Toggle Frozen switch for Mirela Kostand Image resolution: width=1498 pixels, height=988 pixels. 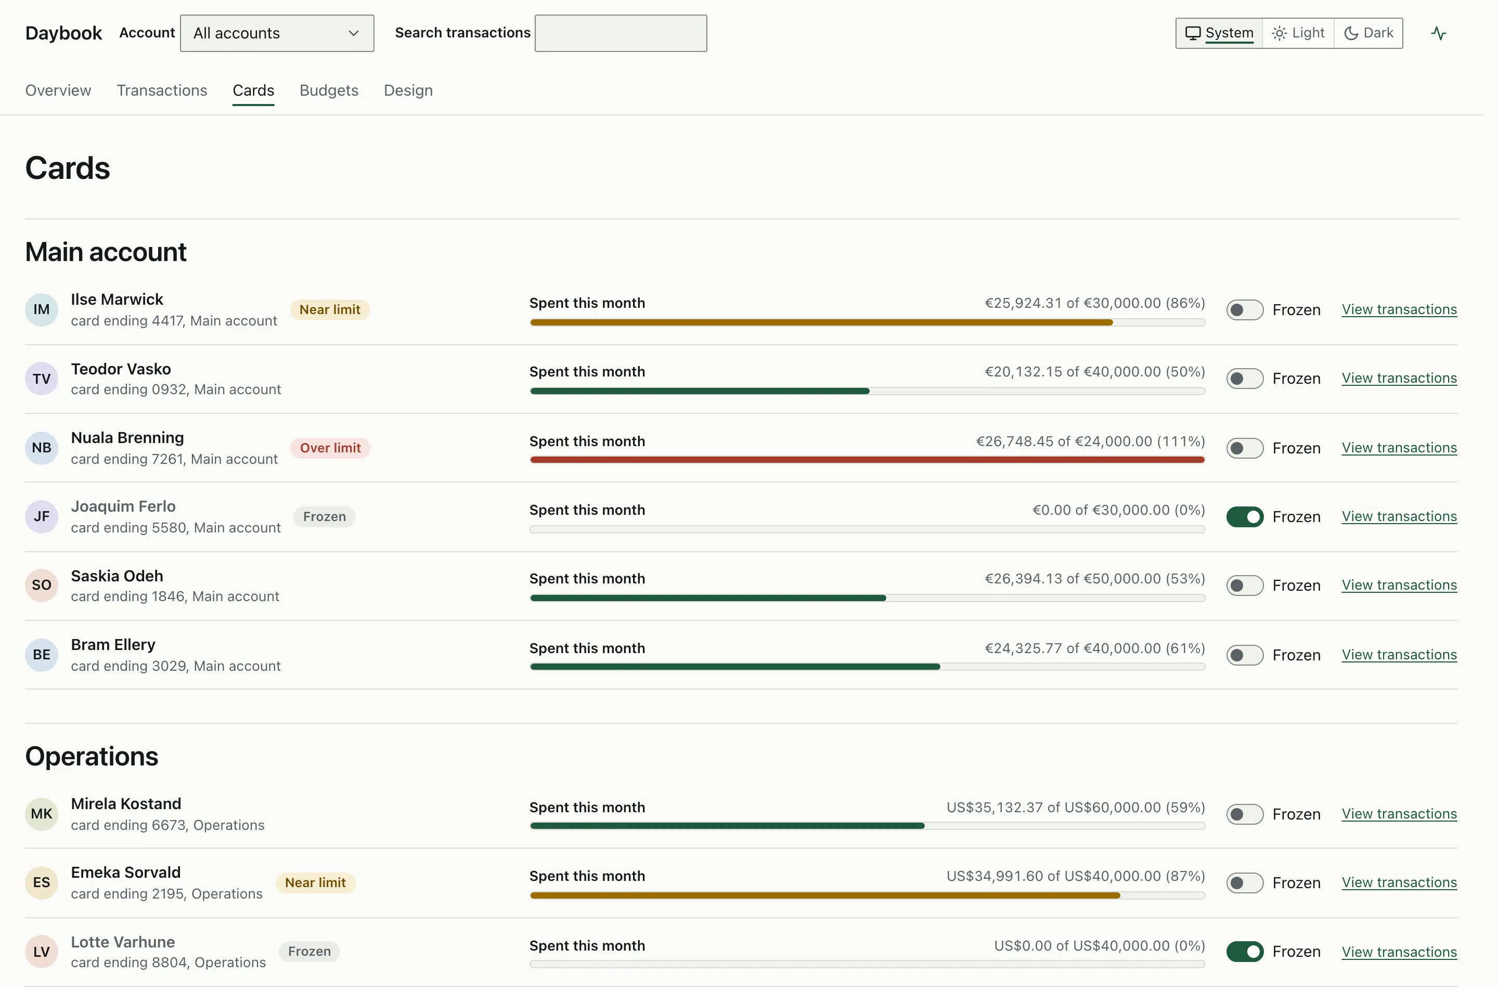tap(1245, 814)
